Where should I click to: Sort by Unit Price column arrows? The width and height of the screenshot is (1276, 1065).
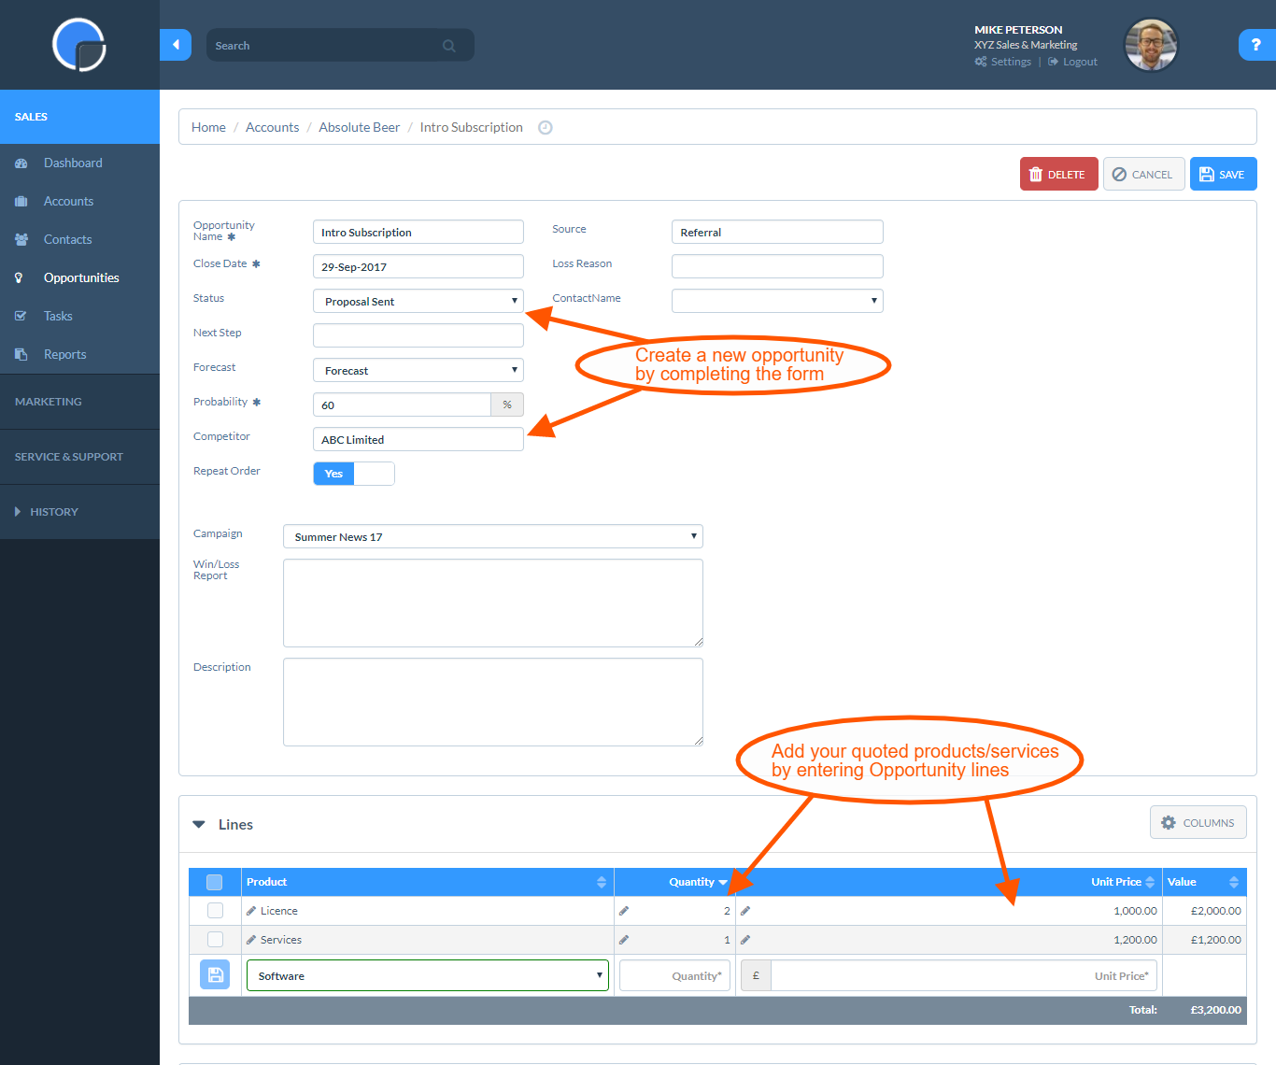(x=1150, y=882)
